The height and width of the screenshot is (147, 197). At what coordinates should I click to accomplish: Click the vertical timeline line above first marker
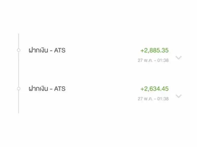[x=18, y=41]
